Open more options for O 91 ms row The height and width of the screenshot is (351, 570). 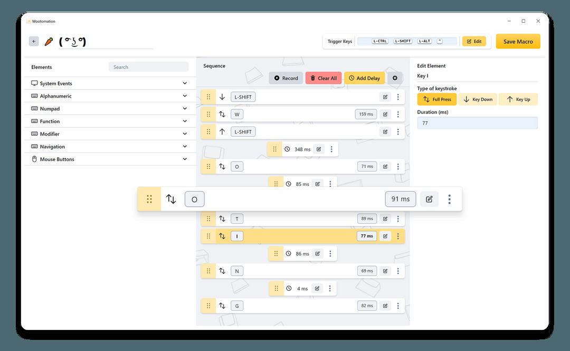coord(449,199)
